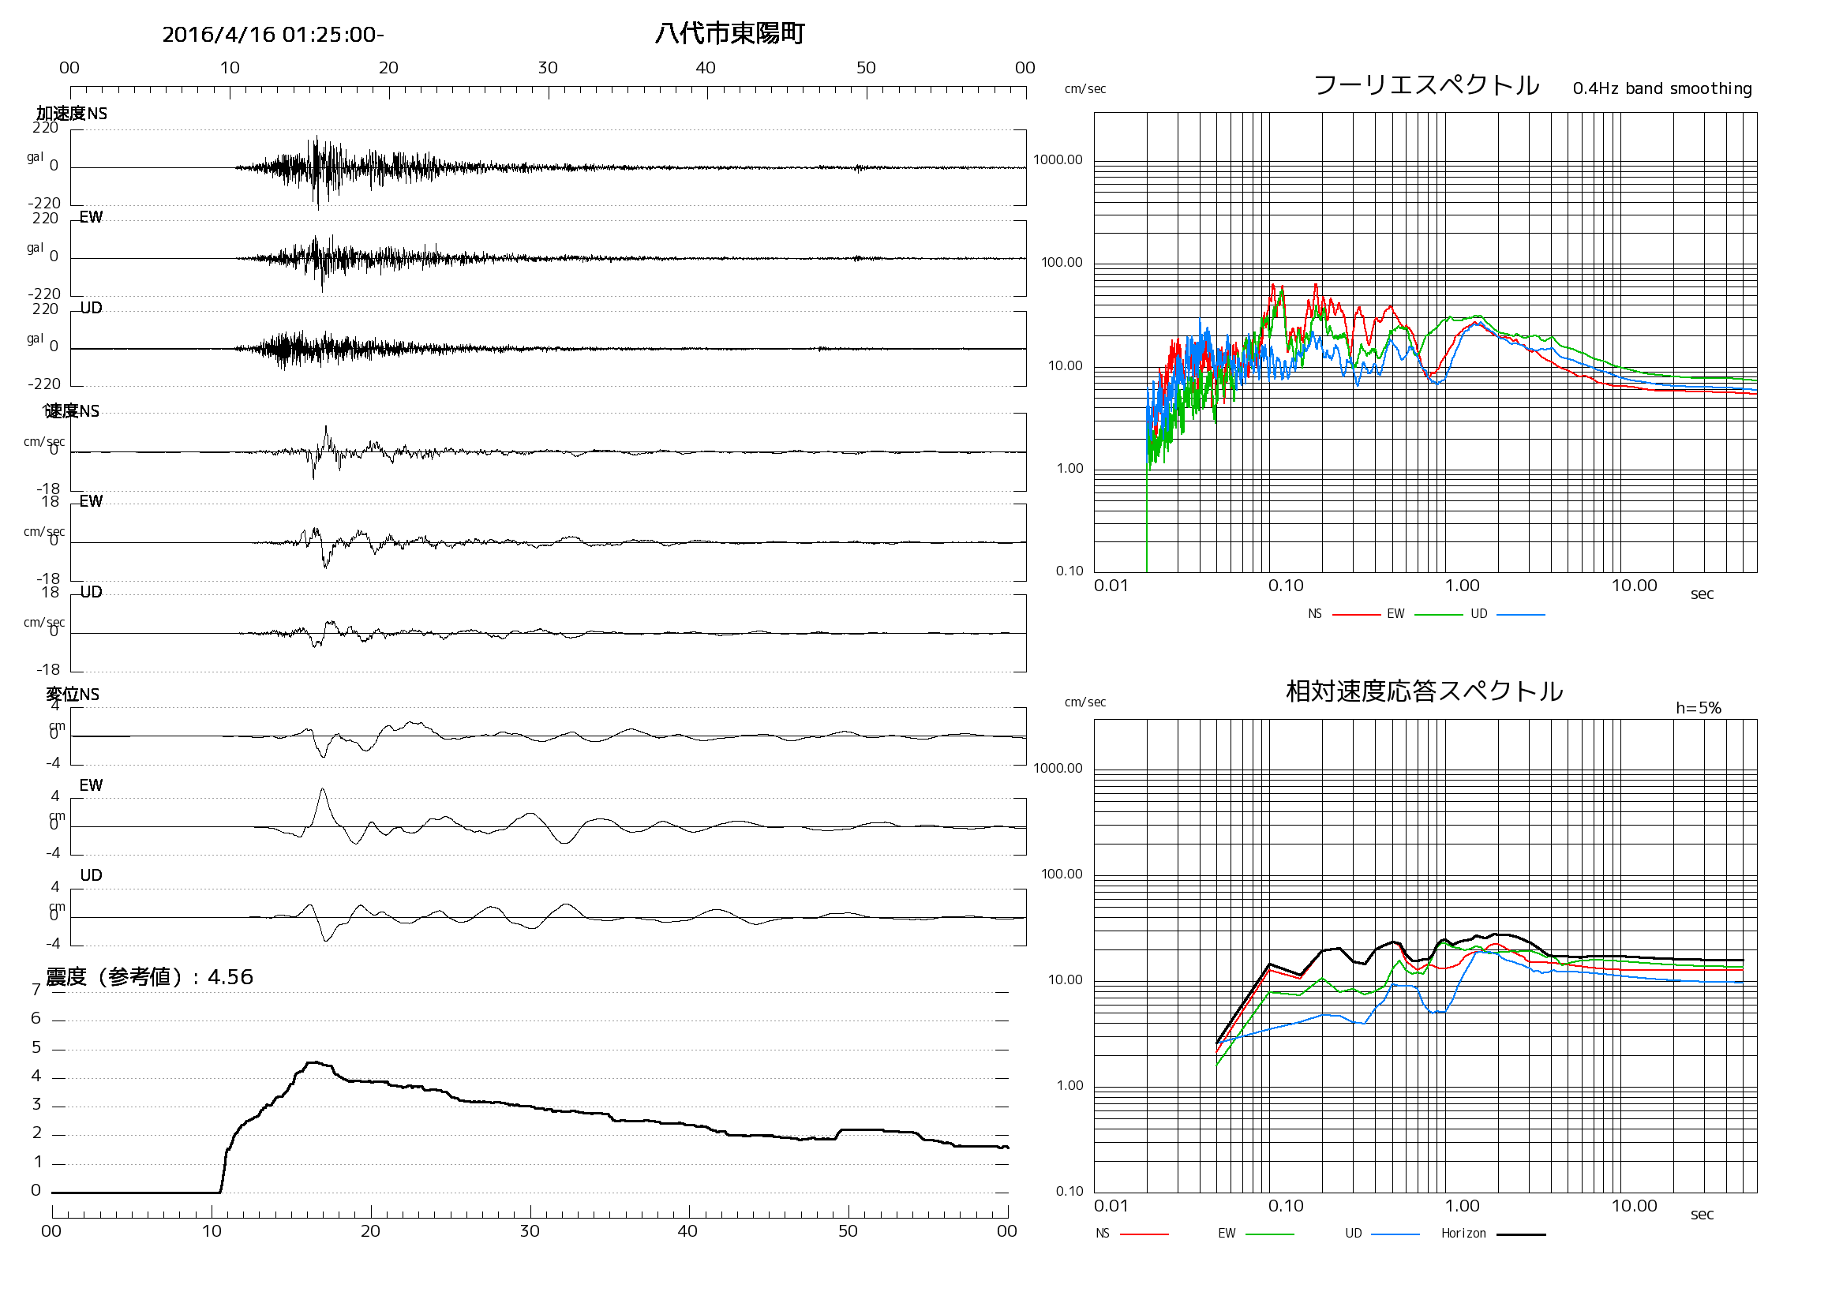Click the UD label of the acceleration trace
Viewport: 1828px width, 1292px height.
pos(91,308)
